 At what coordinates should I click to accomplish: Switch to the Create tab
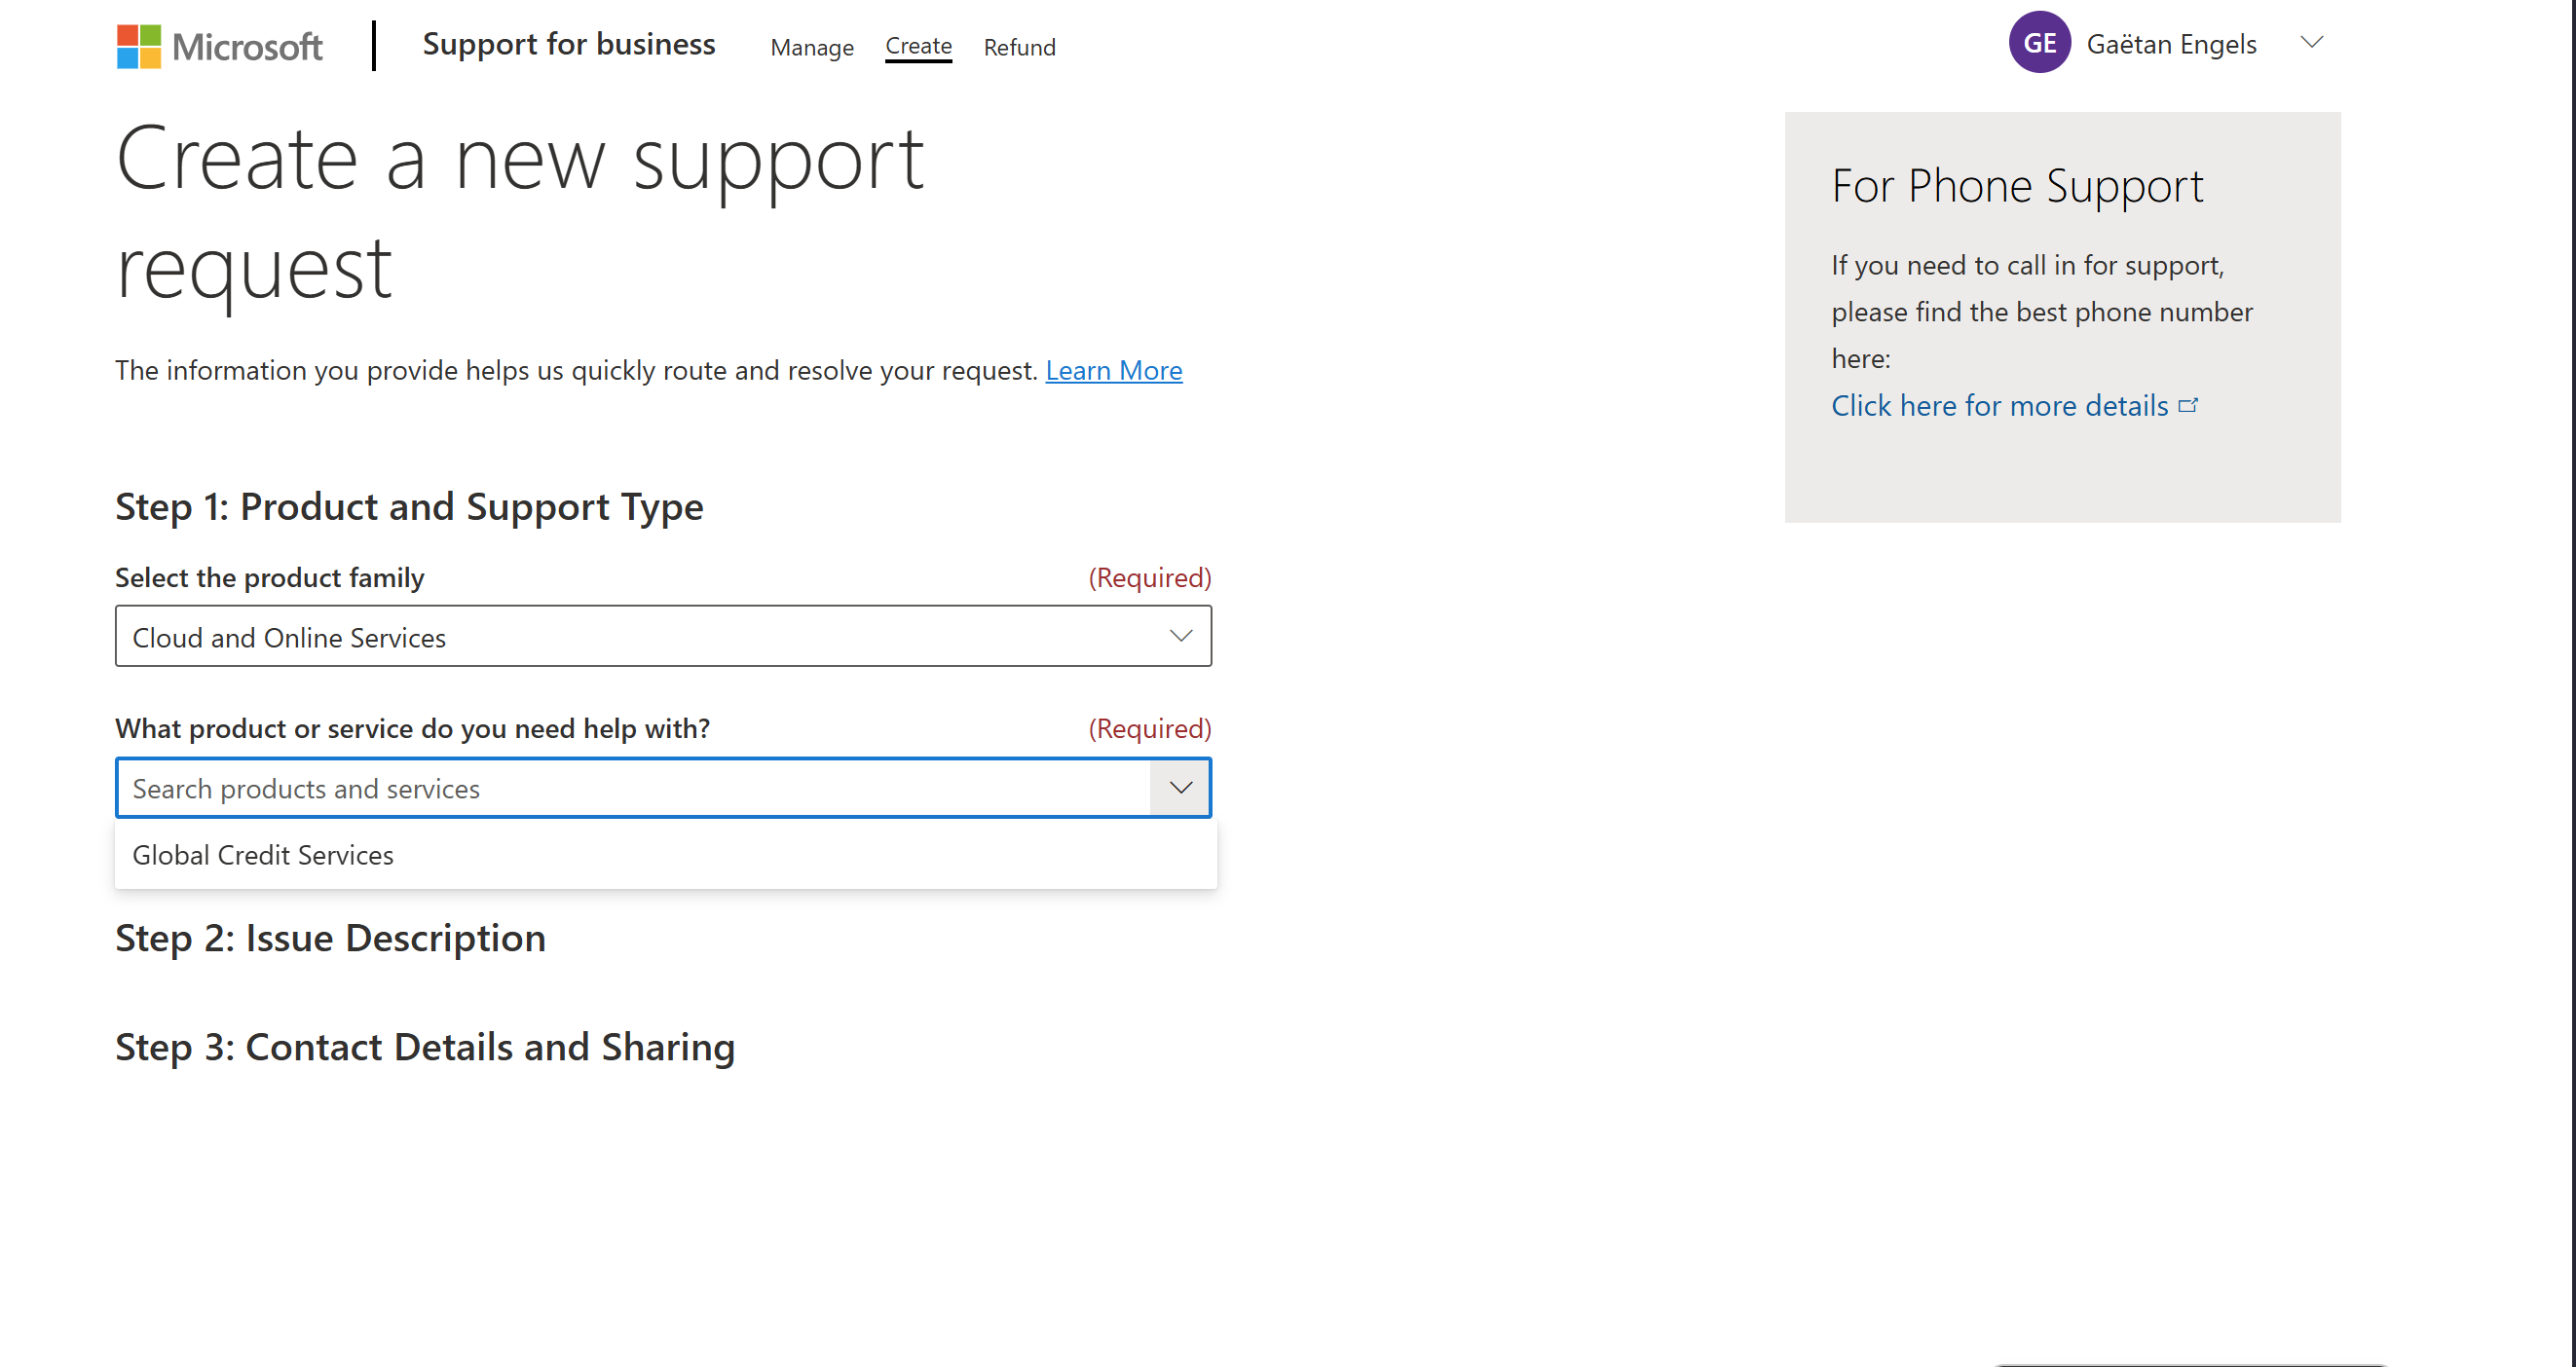pos(918,46)
